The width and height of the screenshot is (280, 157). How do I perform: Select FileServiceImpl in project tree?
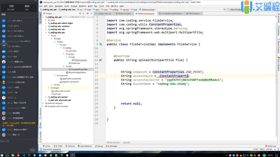pyautogui.click(x=80, y=60)
